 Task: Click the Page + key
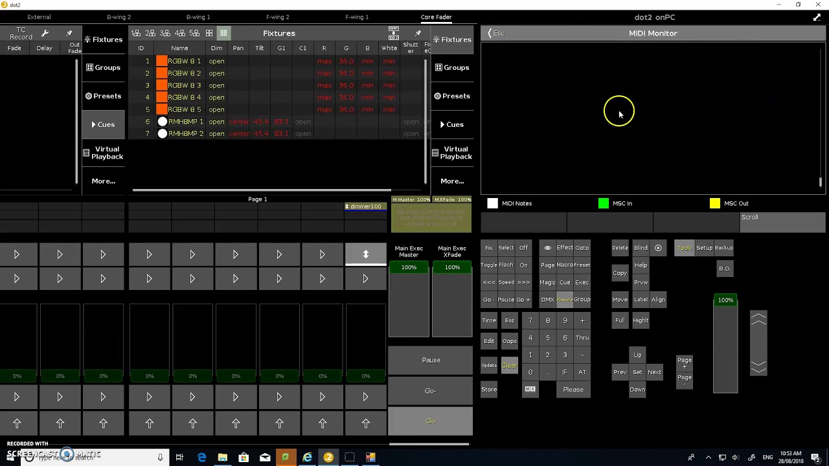pyautogui.click(x=685, y=363)
